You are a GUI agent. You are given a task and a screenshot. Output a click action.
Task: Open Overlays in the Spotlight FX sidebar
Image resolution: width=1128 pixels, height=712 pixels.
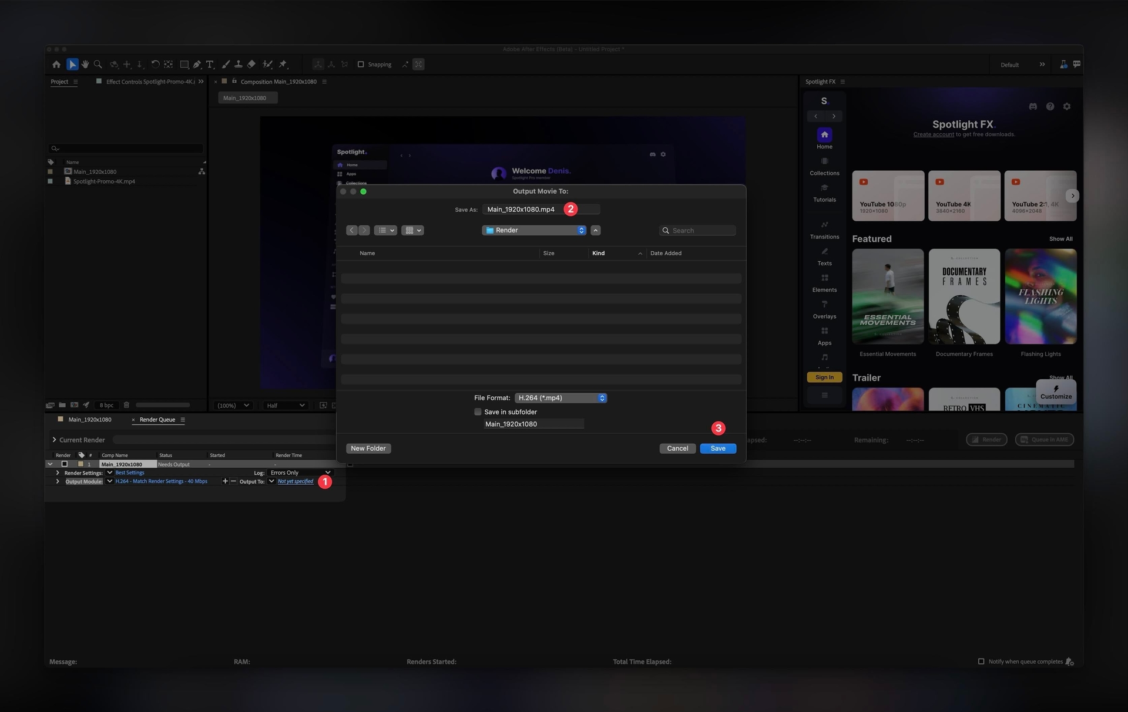[x=824, y=310]
